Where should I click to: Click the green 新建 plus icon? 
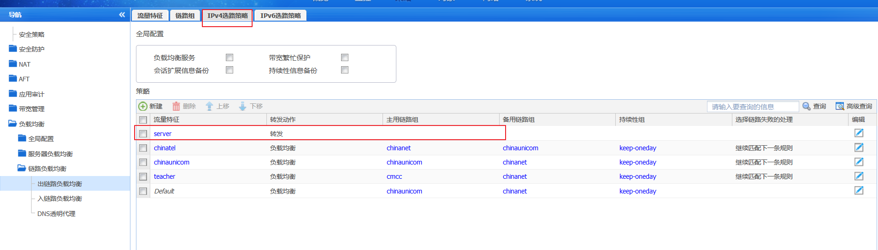(143, 106)
